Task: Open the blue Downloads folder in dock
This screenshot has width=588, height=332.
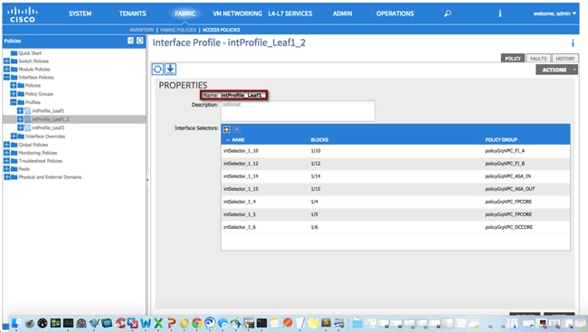Action: coord(357,323)
